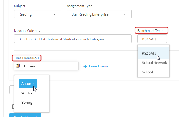Click the Measure Category label
Image resolution: width=179 pixels, height=117 pixels.
click(x=27, y=31)
